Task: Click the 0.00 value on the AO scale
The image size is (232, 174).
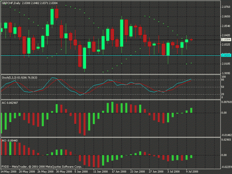Action: click(x=224, y=155)
